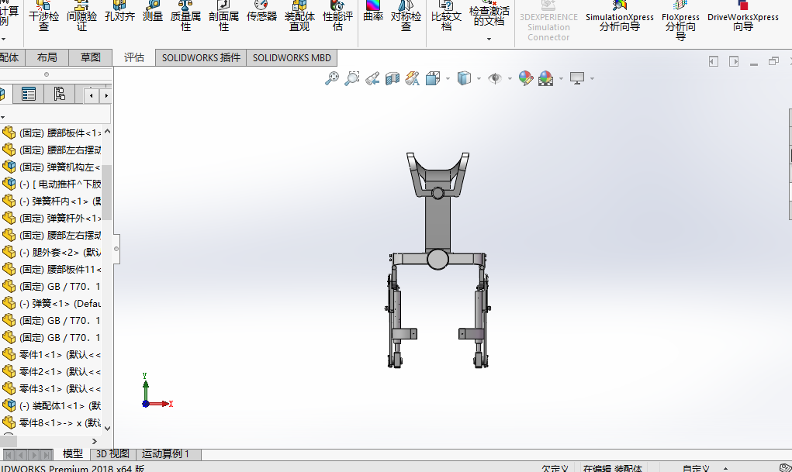Screen dimensions: 792x472
Task: Select the 评估 evaluate tab
Action: pyautogui.click(x=134, y=57)
